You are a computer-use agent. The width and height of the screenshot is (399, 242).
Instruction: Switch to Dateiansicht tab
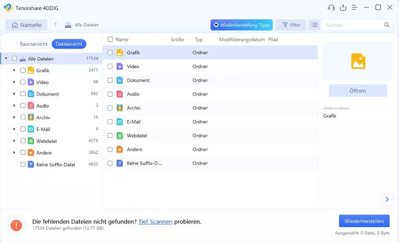(x=69, y=44)
